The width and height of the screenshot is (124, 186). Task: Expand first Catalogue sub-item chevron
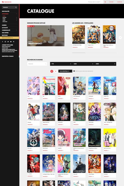pyautogui.click(x=17, y=17)
